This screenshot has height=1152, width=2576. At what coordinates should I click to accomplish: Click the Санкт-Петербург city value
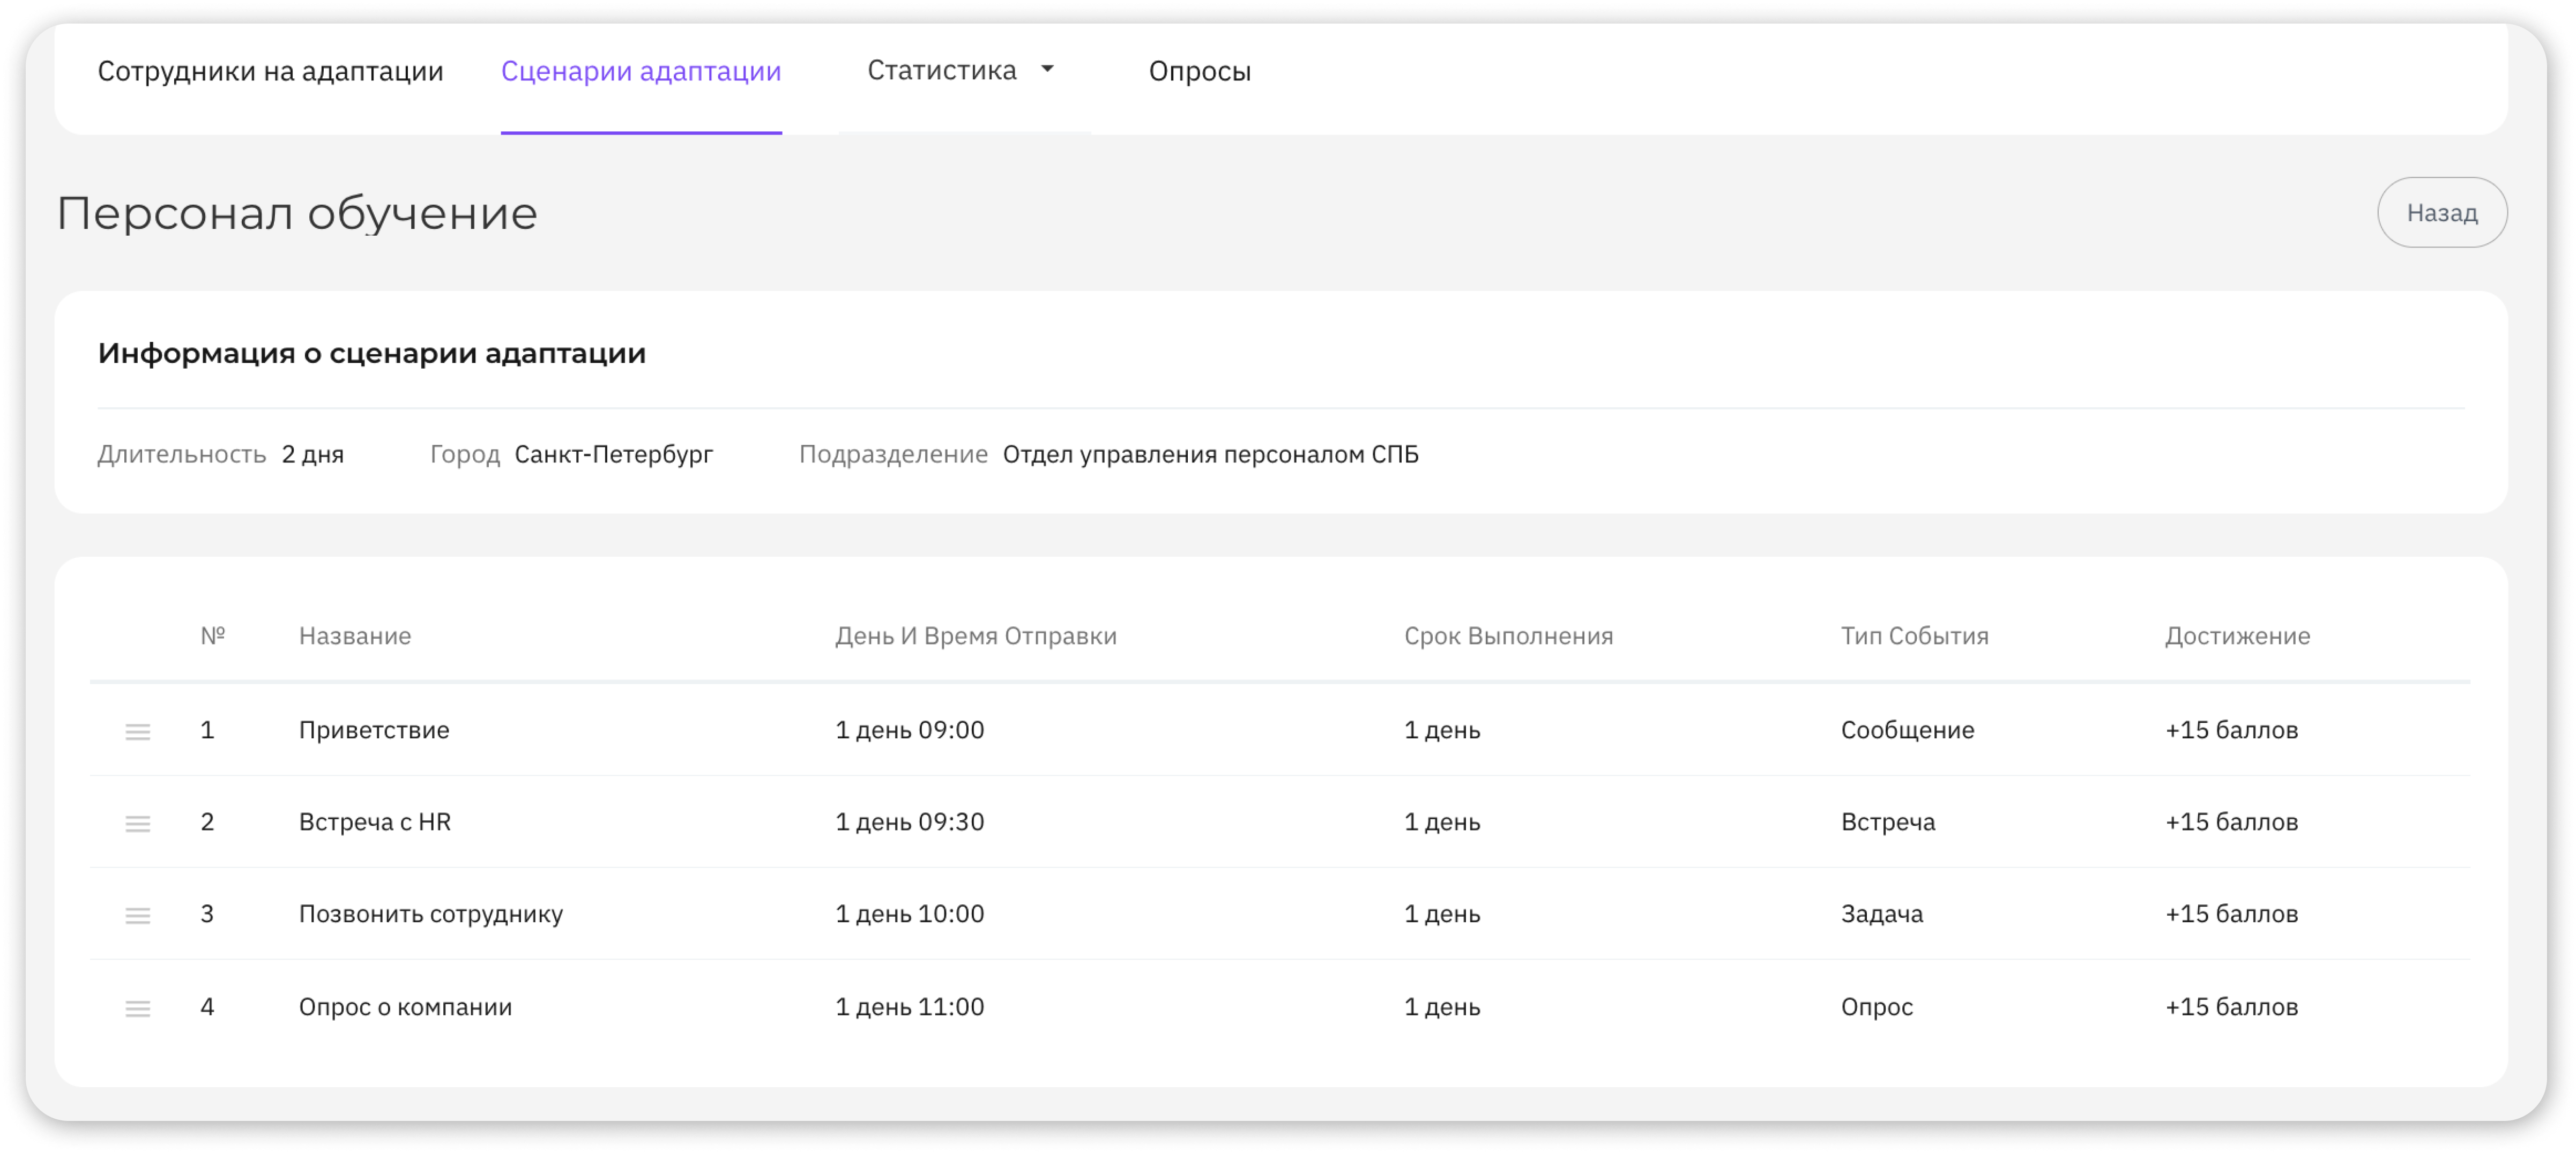click(x=613, y=454)
